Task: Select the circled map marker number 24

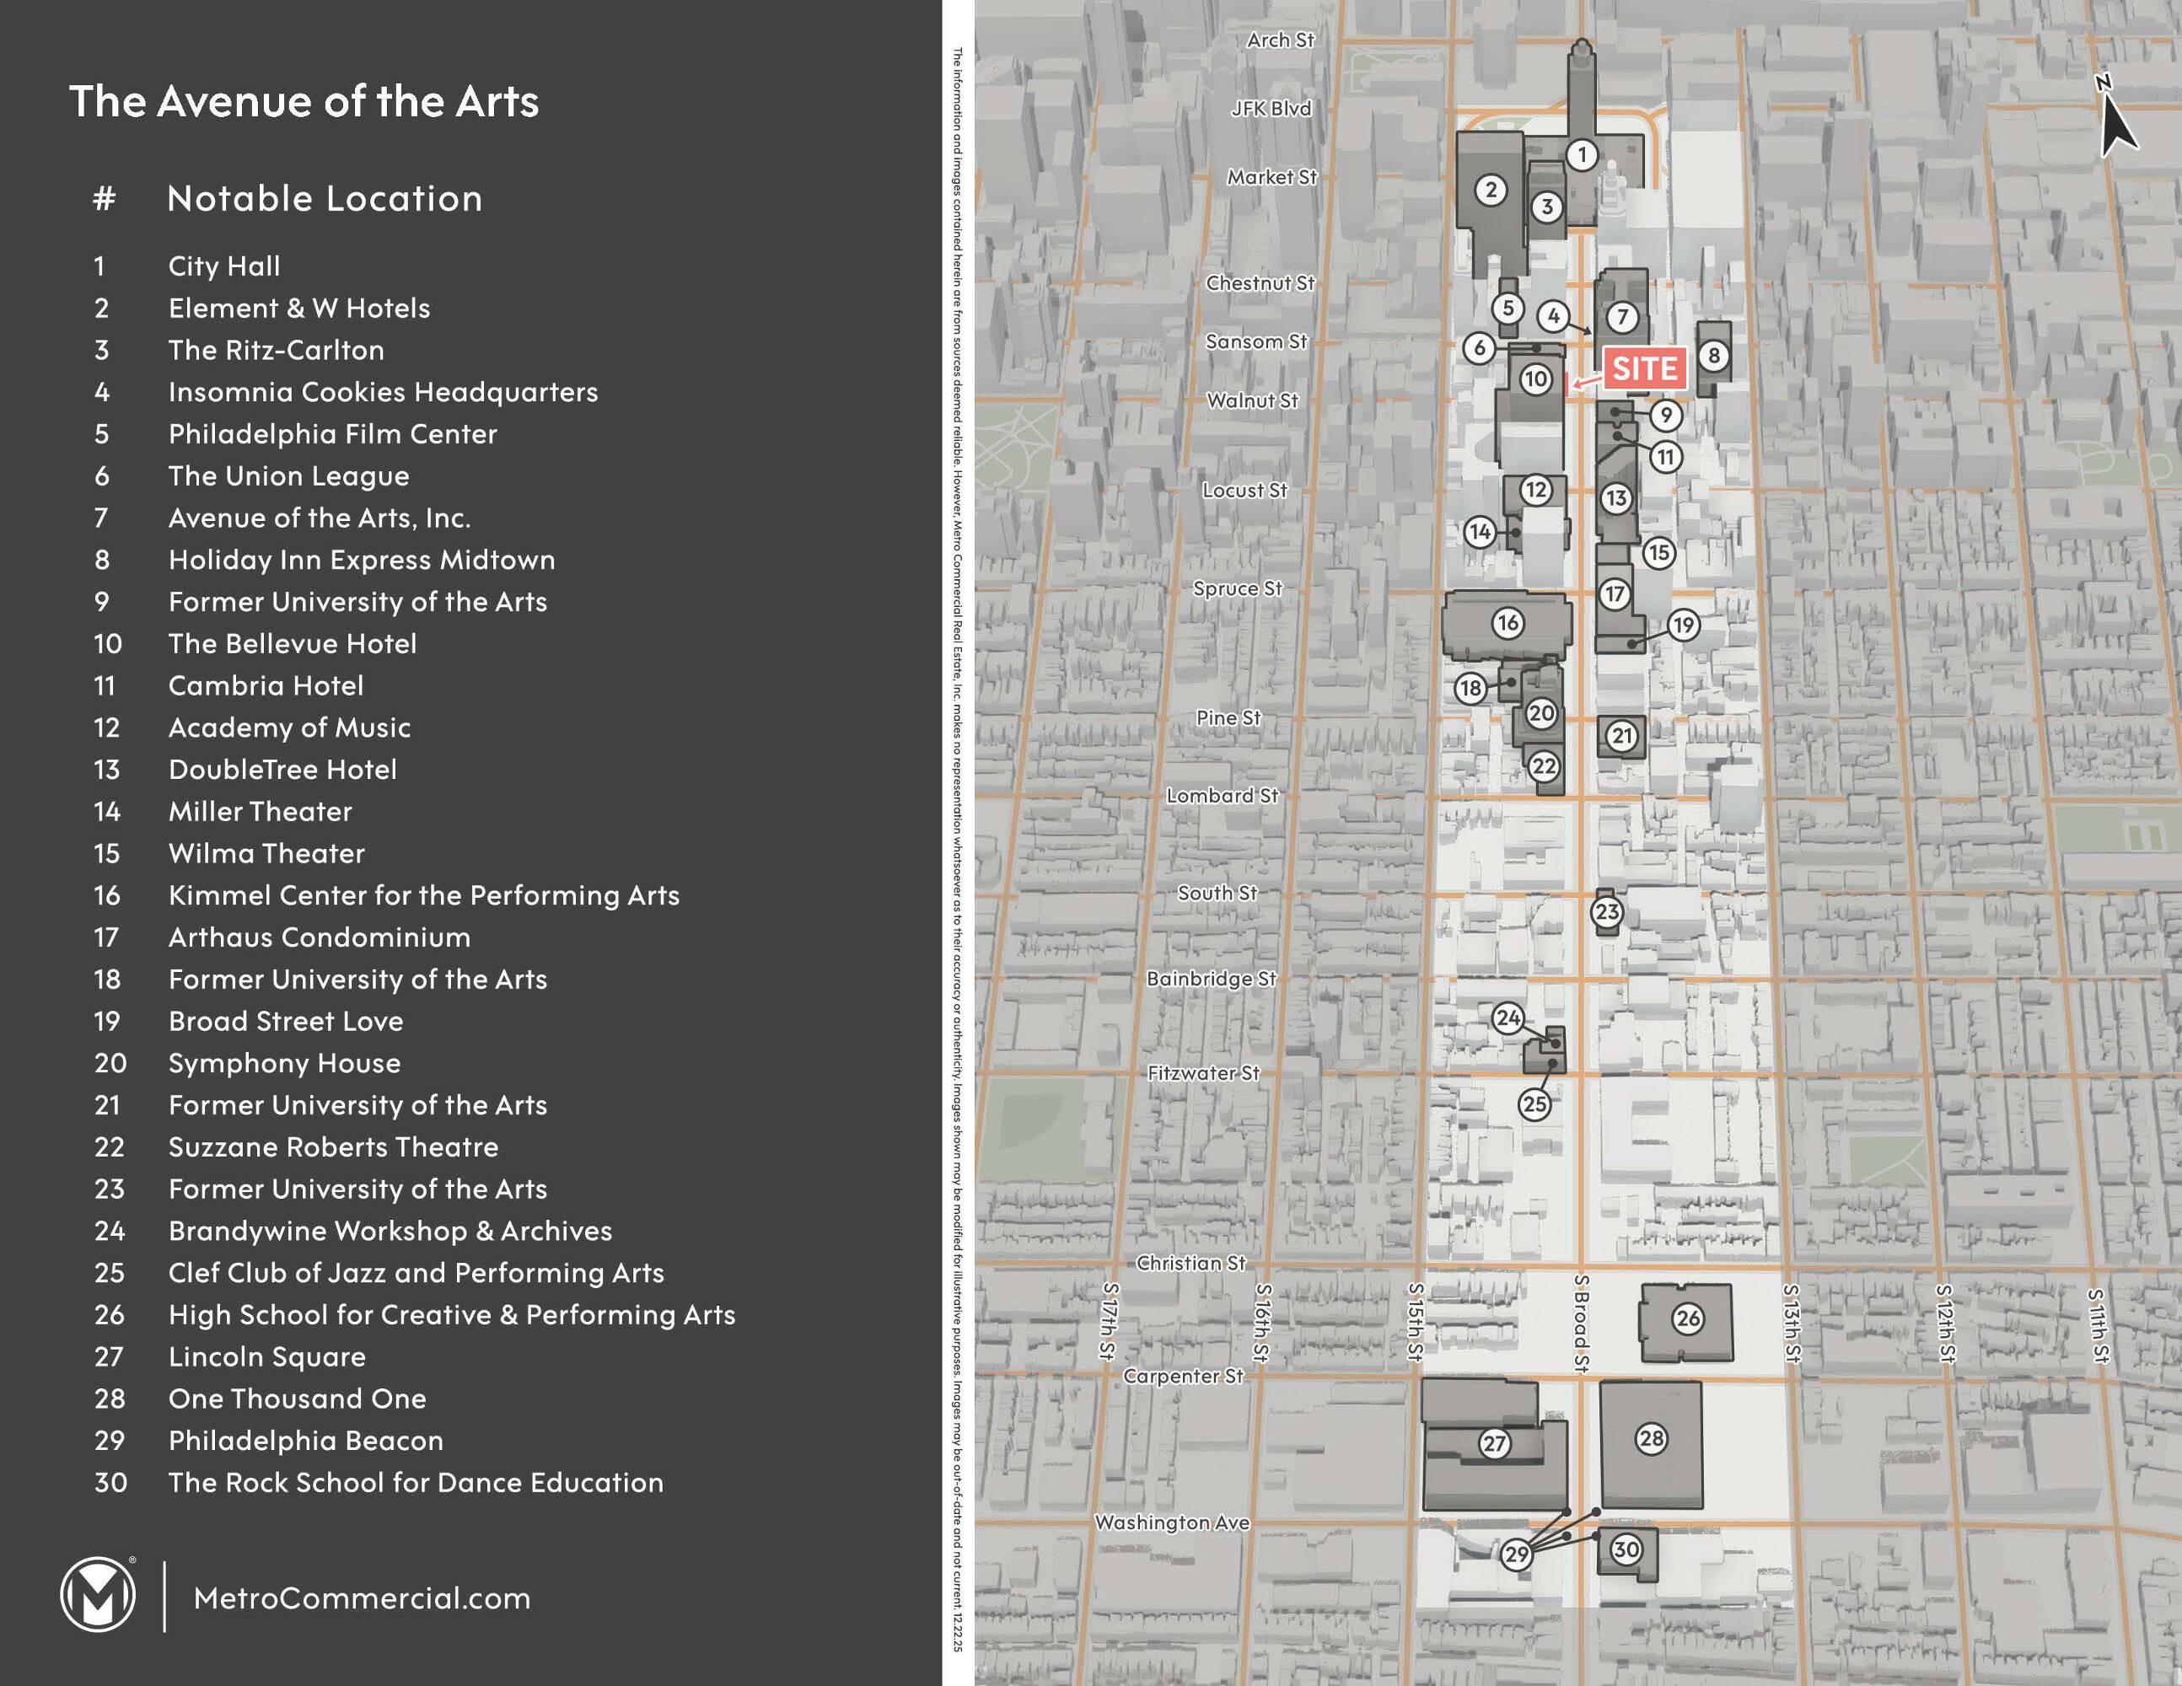Action: 1508,1018
